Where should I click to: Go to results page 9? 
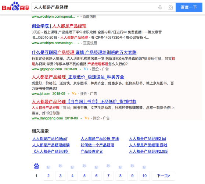(132, 176)
